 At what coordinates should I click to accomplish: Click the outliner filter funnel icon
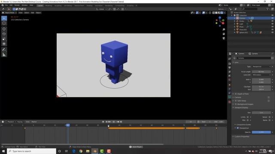click(268, 9)
